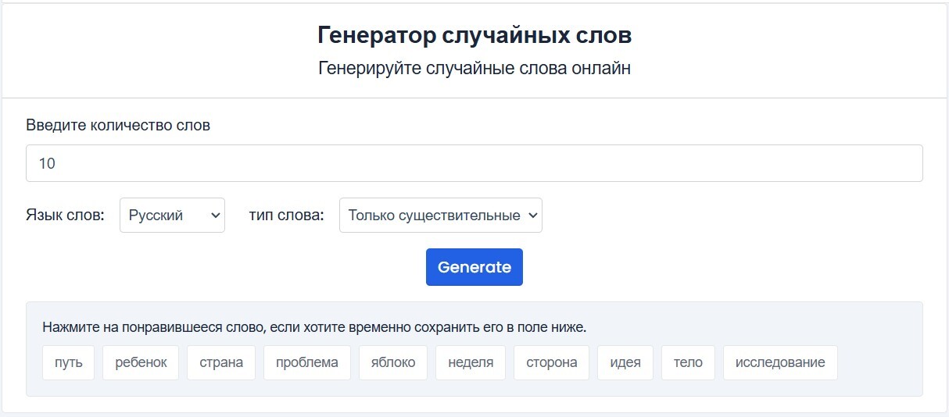The height and width of the screenshot is (417, 949).
Task: Save the word "яблоко" below
Action: pos(393,362)
